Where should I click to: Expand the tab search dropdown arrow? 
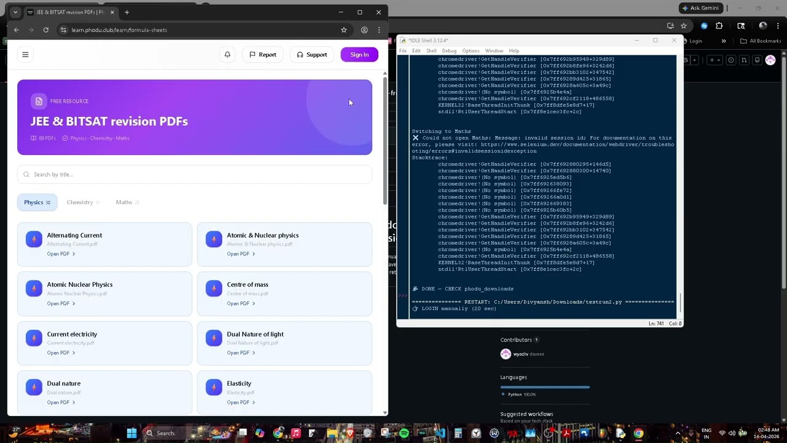point(15,12)
